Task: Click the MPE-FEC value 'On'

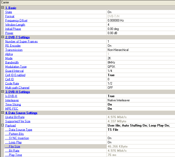Action: [110, 109]
